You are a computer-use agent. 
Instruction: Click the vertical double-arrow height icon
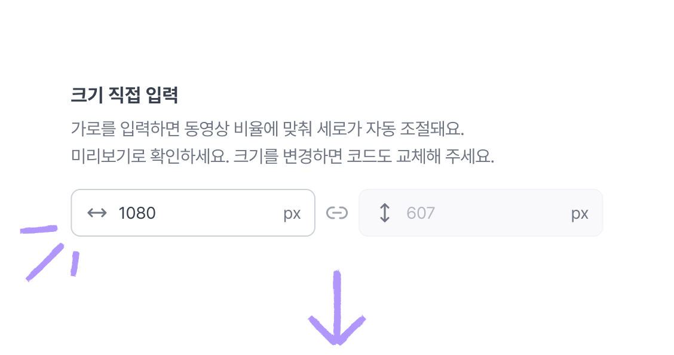(385, 213)
